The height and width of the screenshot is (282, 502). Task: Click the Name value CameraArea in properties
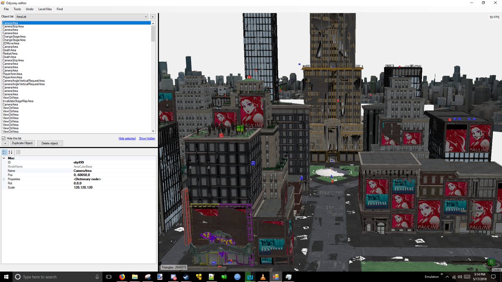[x=82, y=171]
